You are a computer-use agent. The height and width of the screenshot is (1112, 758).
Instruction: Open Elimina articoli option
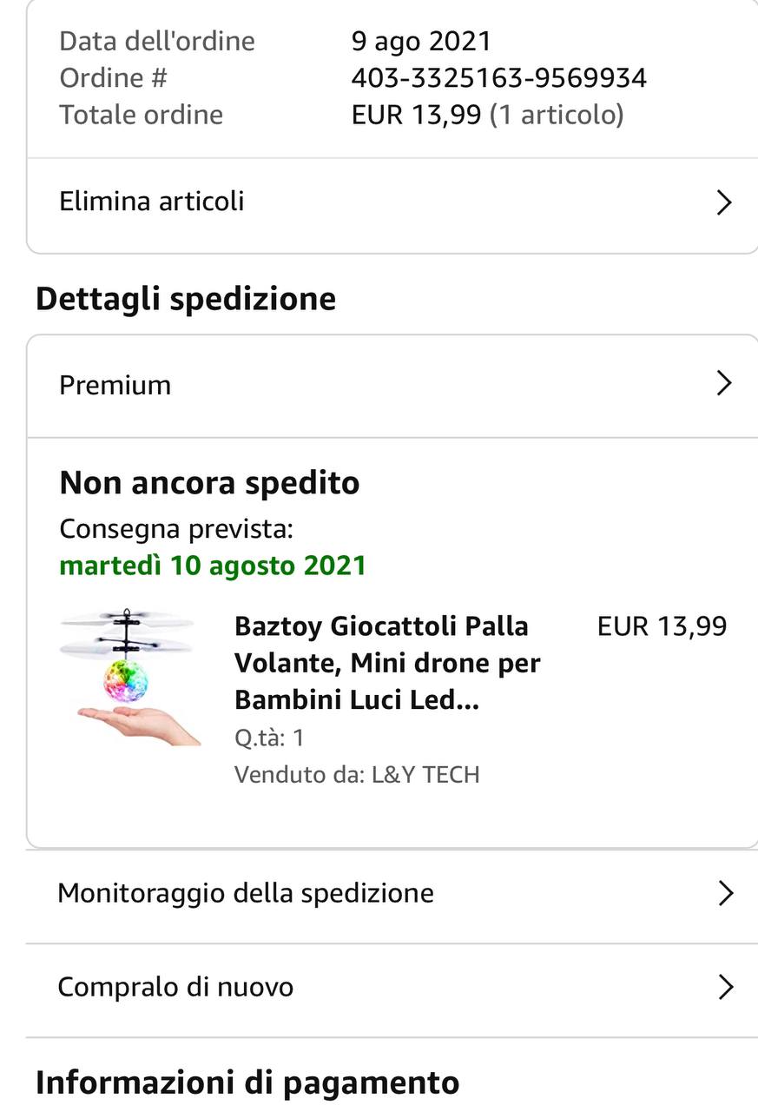click(152, 202)
